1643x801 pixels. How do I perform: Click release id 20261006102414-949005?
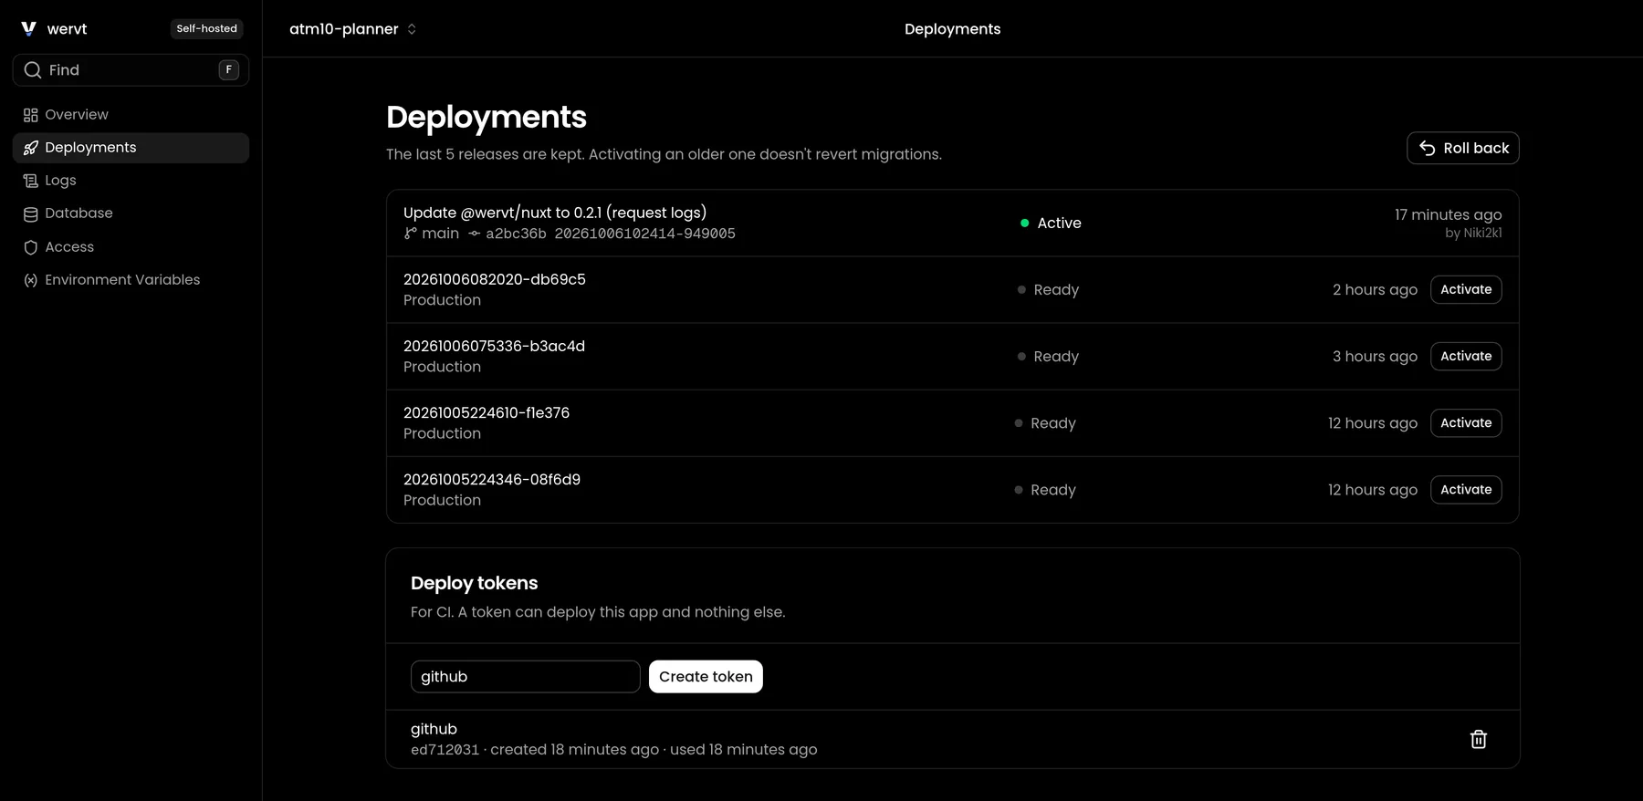point(644,234)
